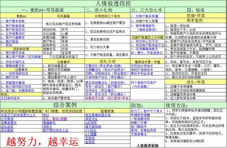Open the 业务背景资料 link
The width and height of the screenshot is (227, 148).
point(12,33)
